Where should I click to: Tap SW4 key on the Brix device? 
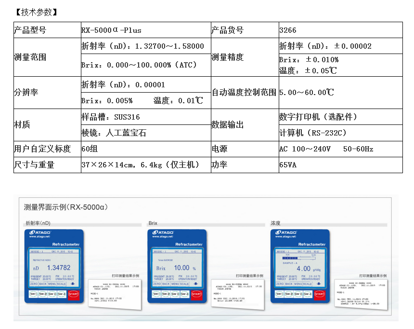tap(184, 294)
